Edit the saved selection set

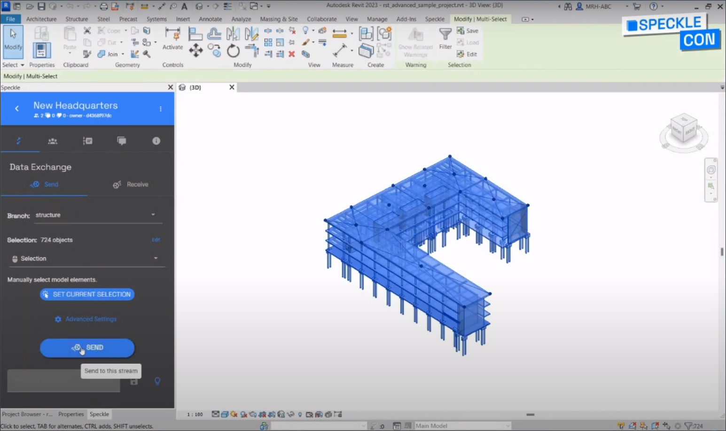pos(467,54)
